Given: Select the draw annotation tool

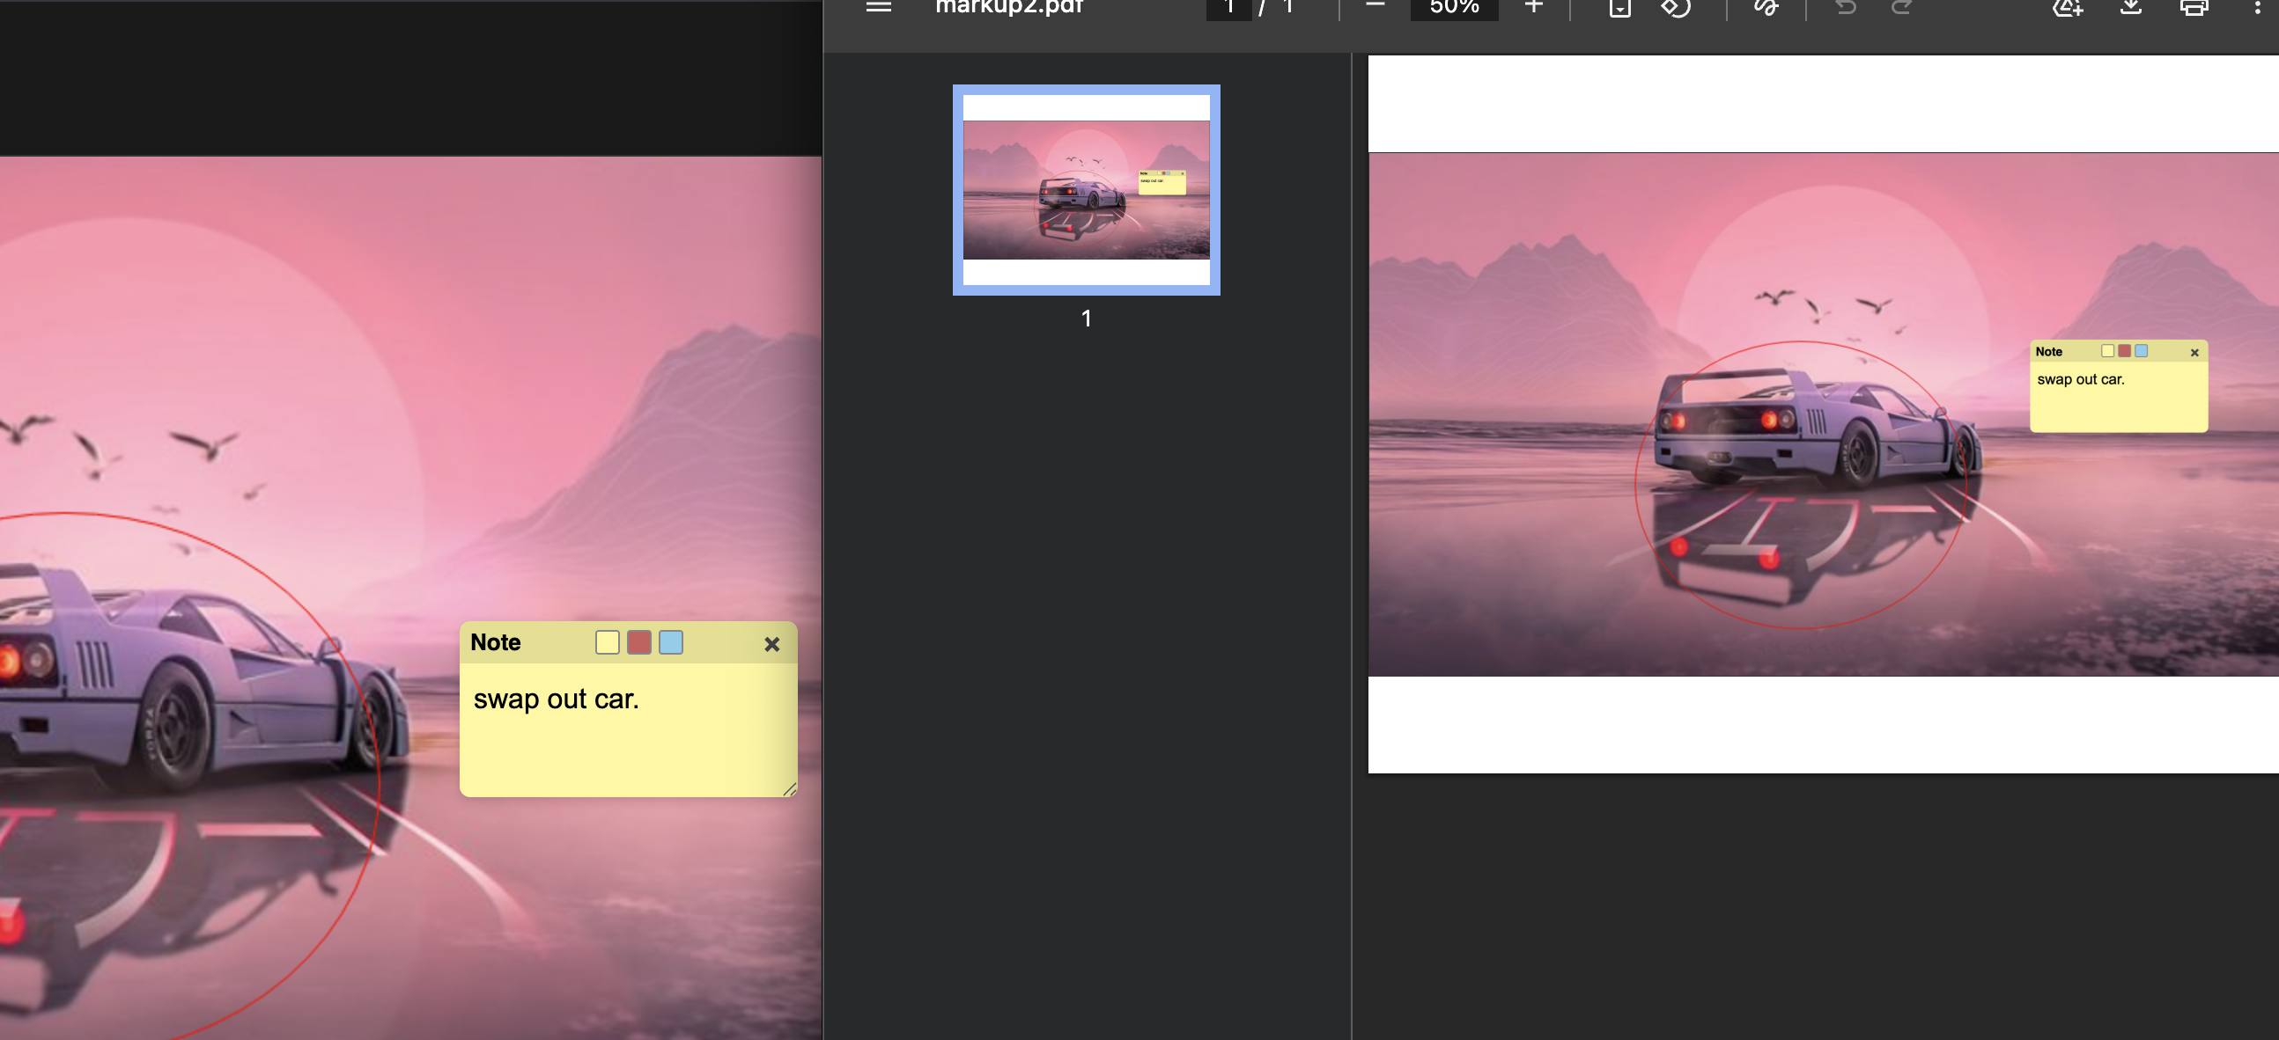Looking at the screenshot, I should coord(1766,7).
